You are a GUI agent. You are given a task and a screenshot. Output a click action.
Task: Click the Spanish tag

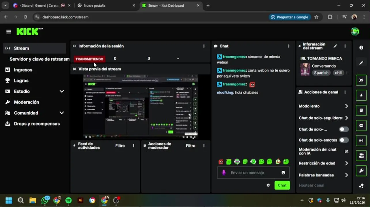pos(321,73)
